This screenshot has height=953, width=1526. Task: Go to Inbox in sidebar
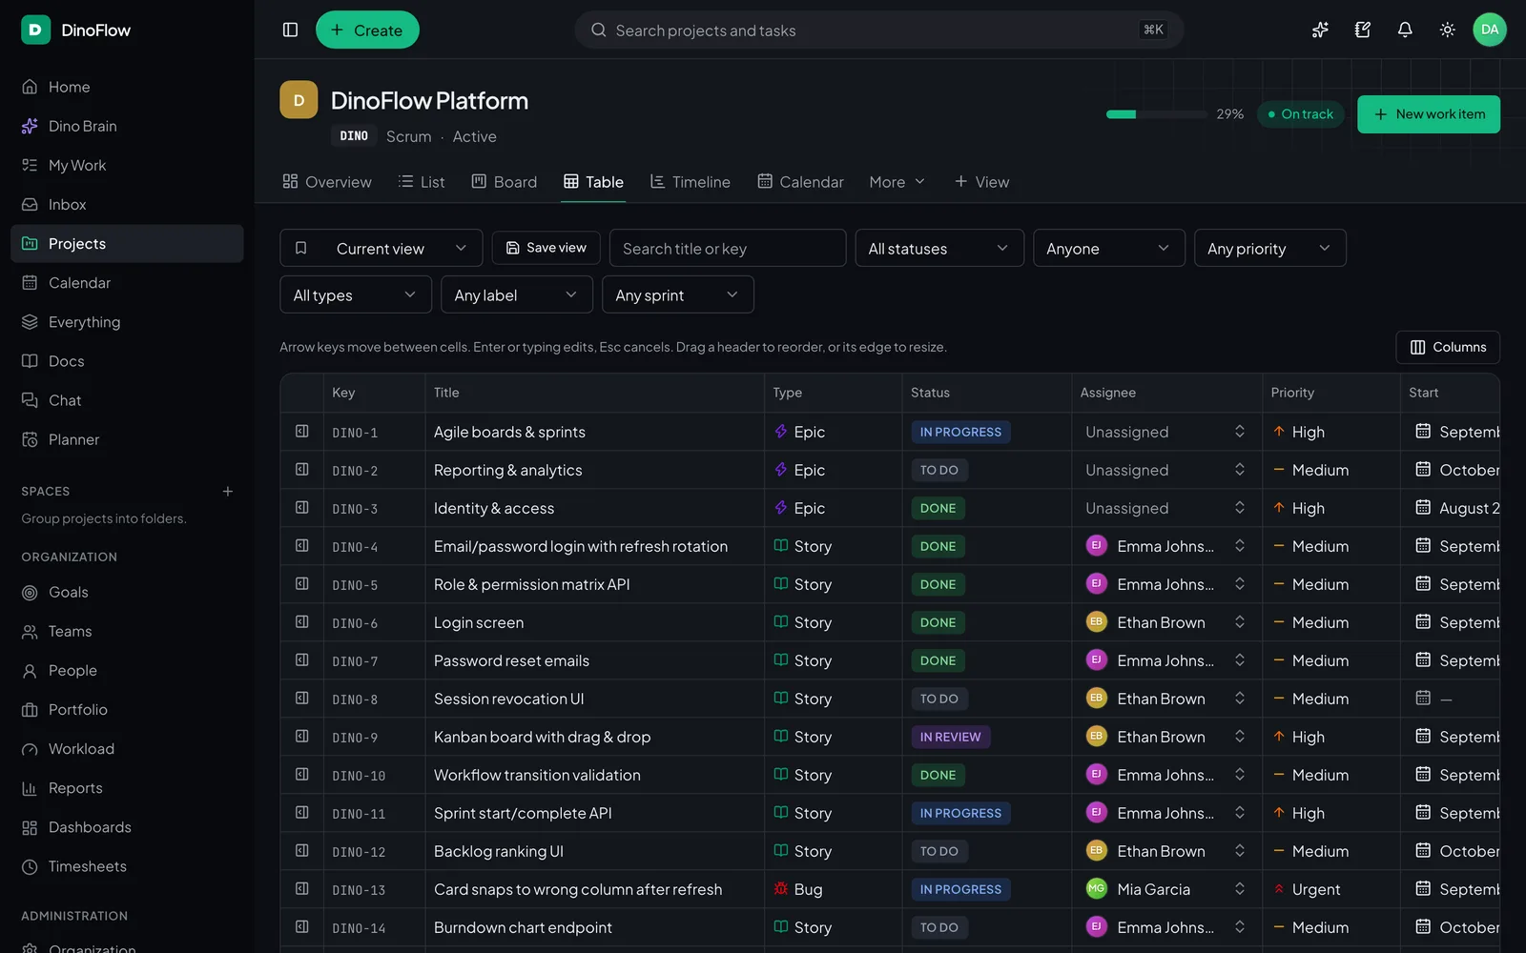[x=127, y=204]
